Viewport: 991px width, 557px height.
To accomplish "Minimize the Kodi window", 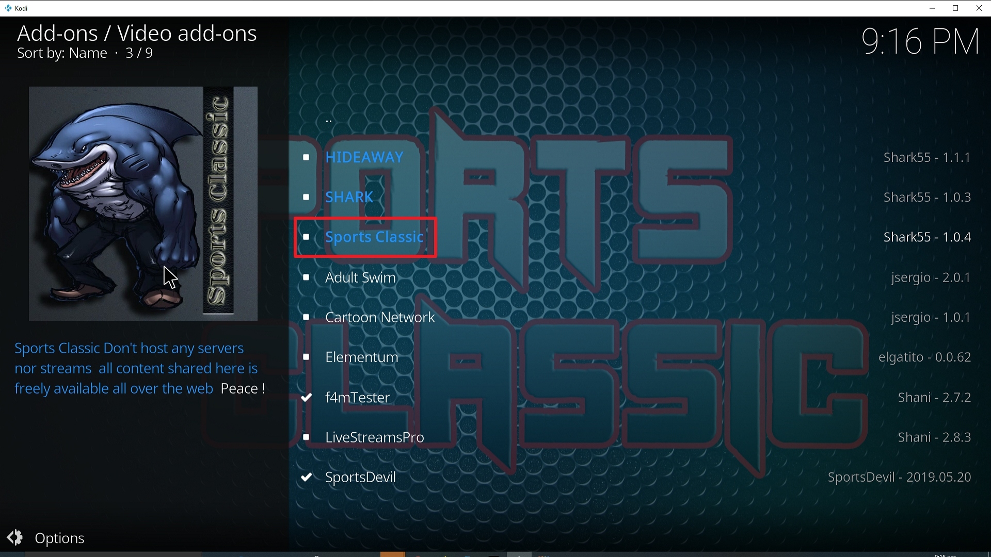I will (932, 8).
